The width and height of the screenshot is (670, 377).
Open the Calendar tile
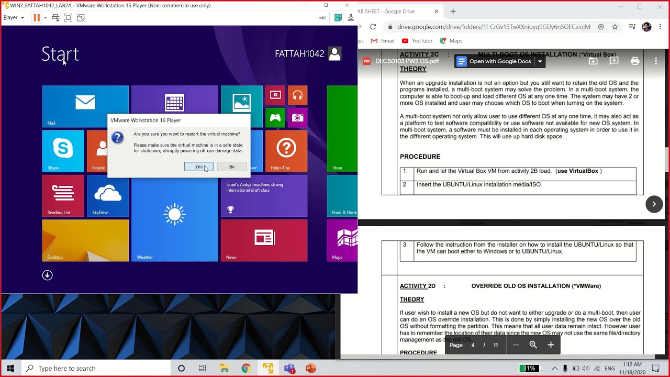tap(174, 100)
